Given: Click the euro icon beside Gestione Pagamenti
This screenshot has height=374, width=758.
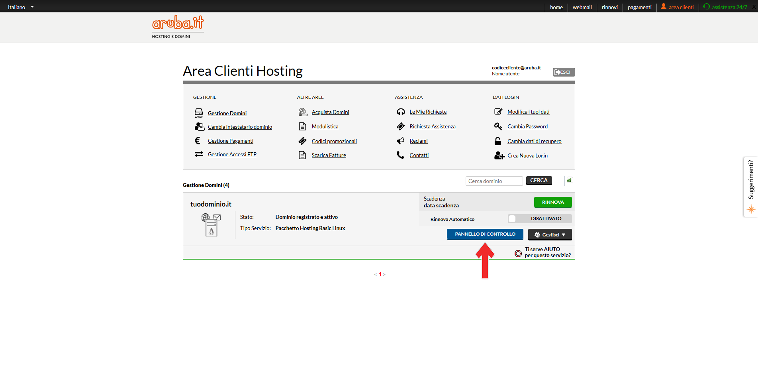Looking at the screenshot, I should [198, 140].
